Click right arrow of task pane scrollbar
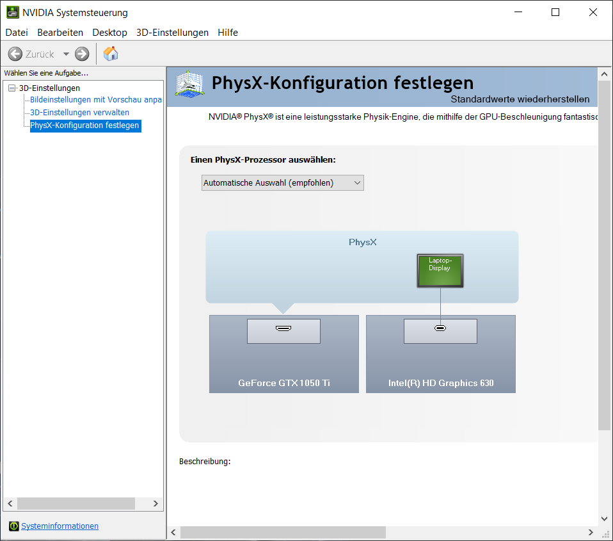The width and height of the screenshot is (613, 541). click(x=155, y=503)
